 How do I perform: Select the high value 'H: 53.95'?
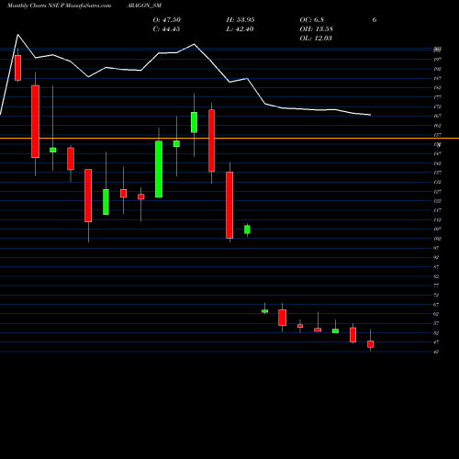(241, 20)
